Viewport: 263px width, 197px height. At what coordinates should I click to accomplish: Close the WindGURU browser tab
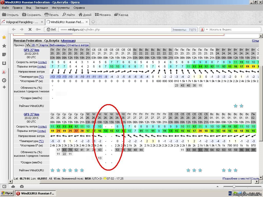[87, 22]
